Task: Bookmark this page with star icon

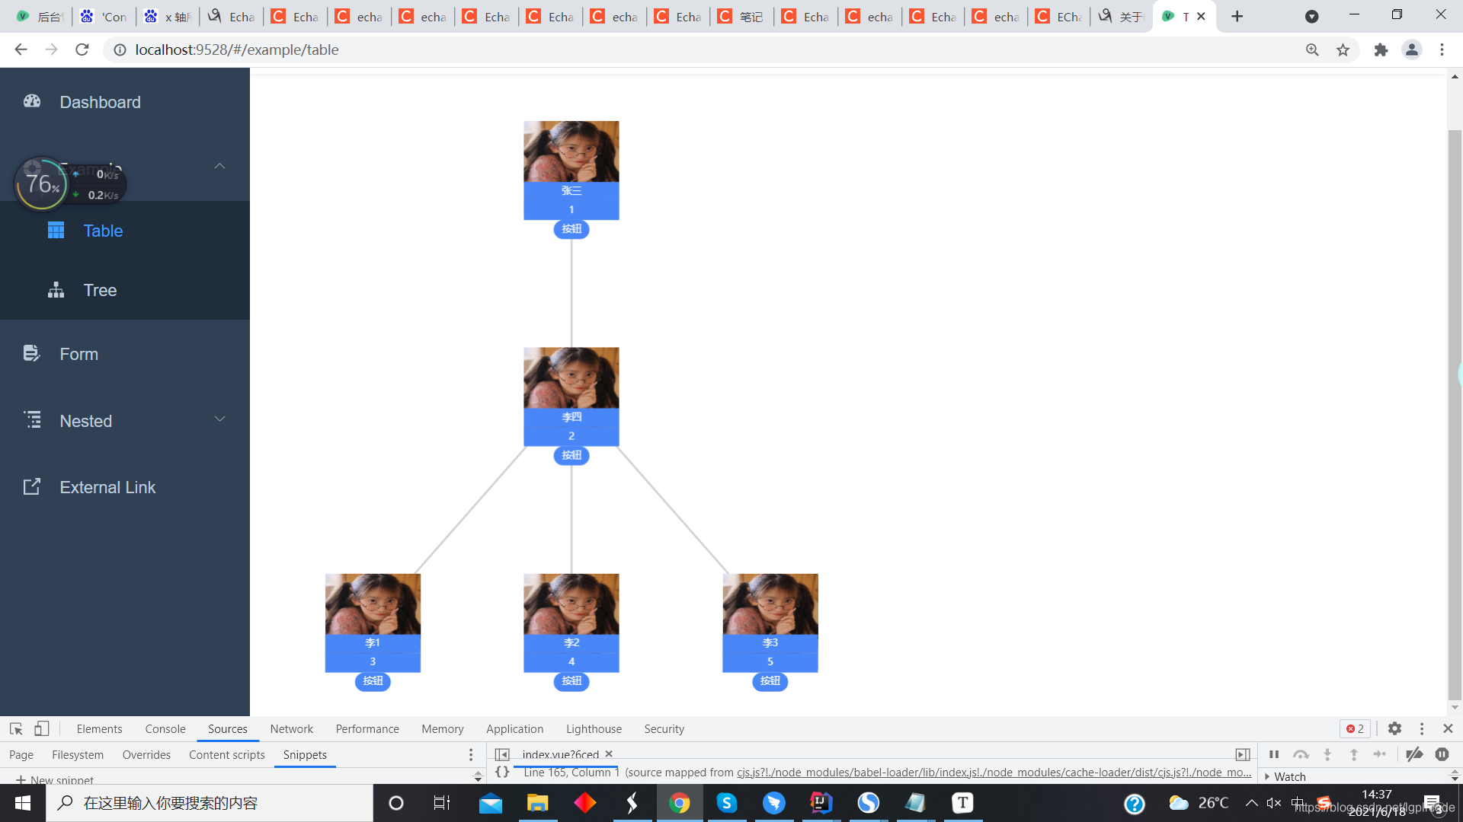Action: pos(1343,49)
